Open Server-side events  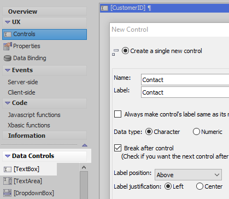(x=23, y=82)
